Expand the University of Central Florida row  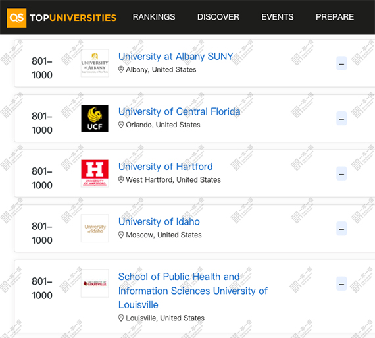click(341, 119)
